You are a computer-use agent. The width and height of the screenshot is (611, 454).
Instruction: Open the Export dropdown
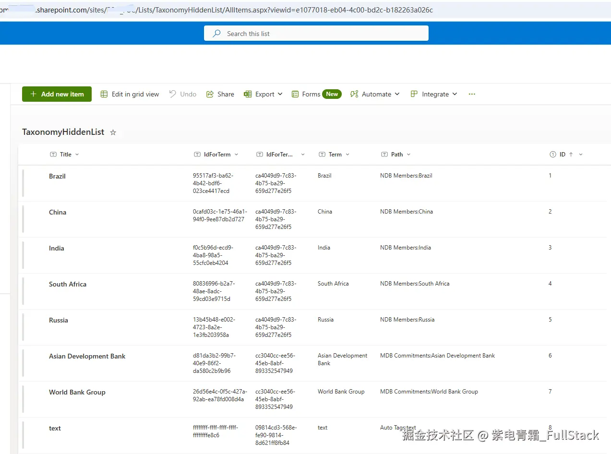click(263, 94)
